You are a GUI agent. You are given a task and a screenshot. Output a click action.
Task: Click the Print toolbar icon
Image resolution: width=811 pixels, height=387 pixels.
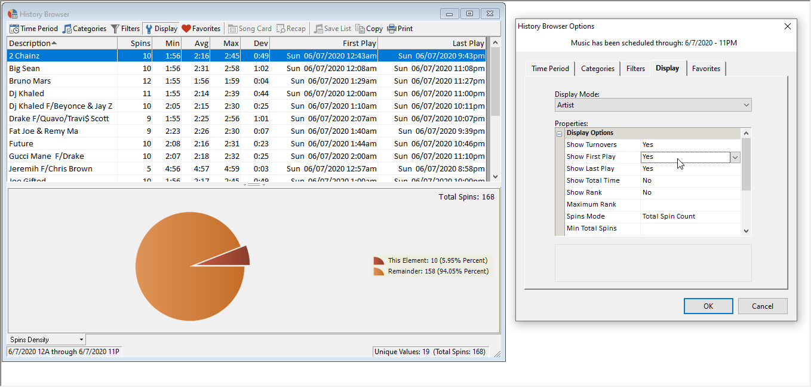coord(392,29)
